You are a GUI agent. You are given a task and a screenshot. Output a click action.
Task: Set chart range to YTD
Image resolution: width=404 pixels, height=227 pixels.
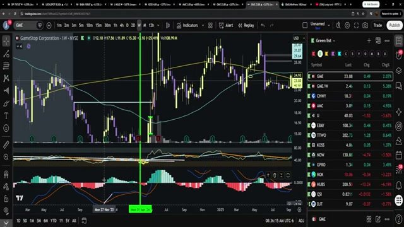click(x=53, y=221)
